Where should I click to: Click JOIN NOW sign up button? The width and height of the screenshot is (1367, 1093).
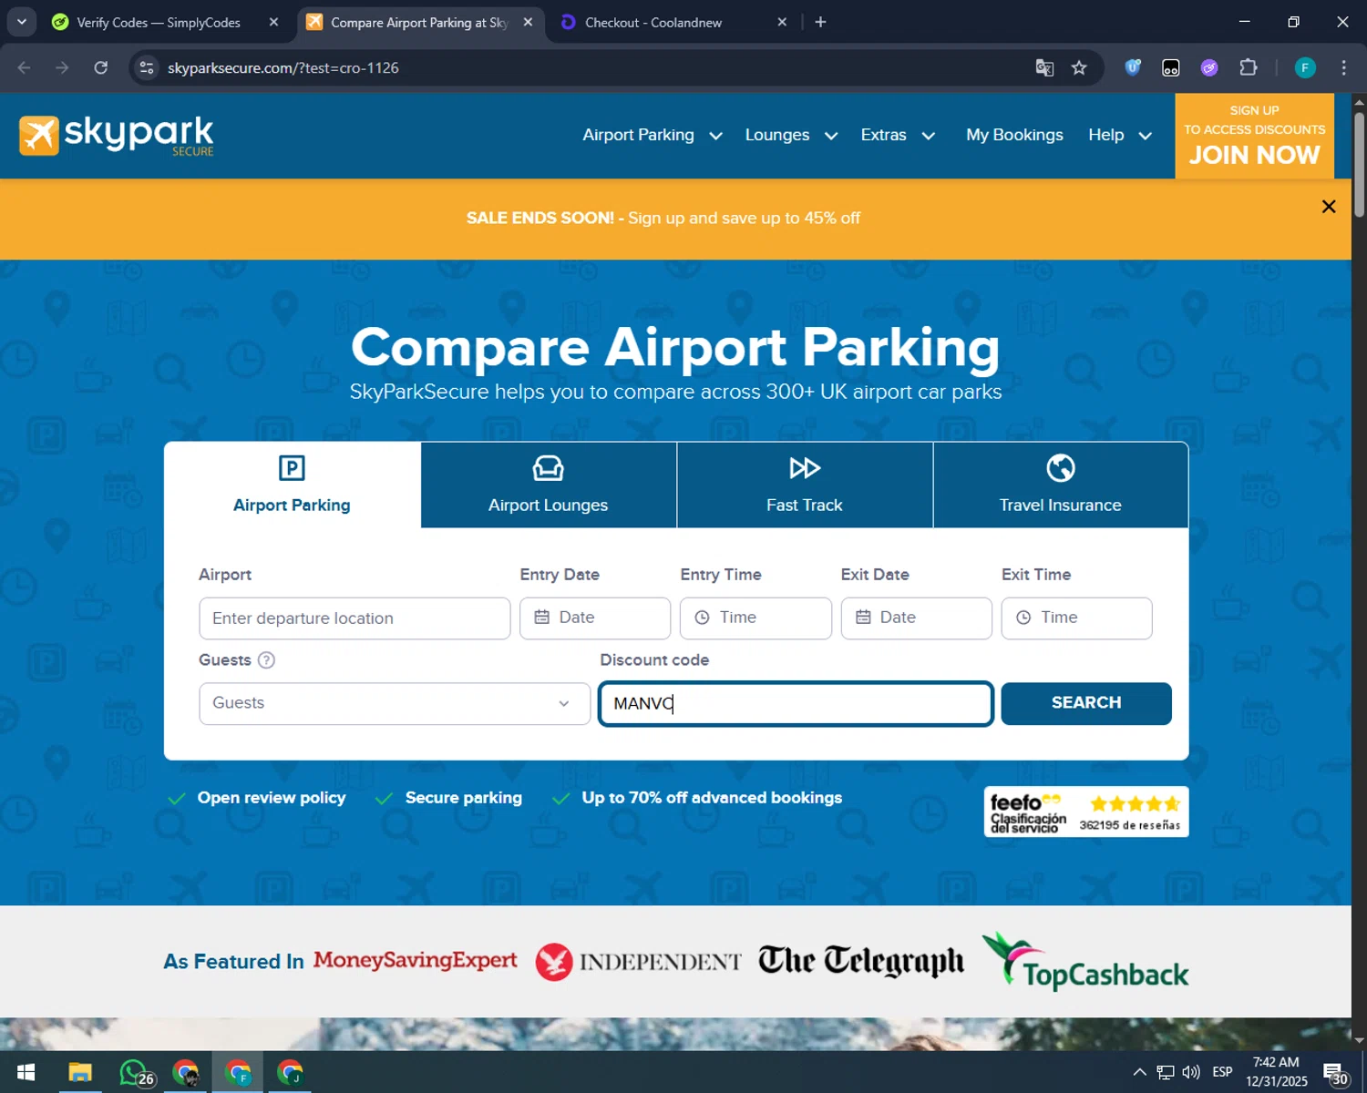[1254, 136]
